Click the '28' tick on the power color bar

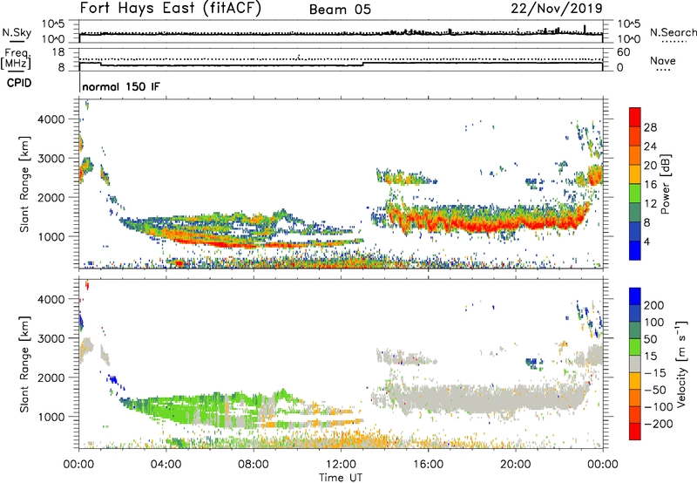(x=650, y=127)
